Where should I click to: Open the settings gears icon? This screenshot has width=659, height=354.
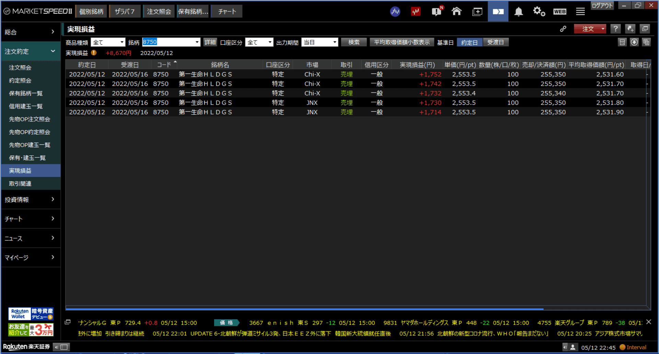[x=539, y=11]
